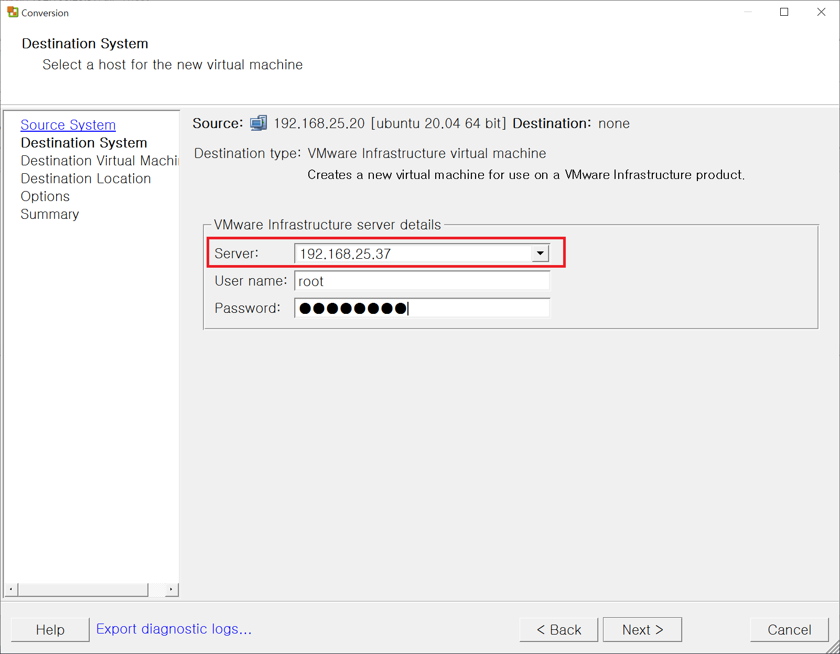Select Destination Location step in sidebar
The image size is (840, 654).
[86, 178]
